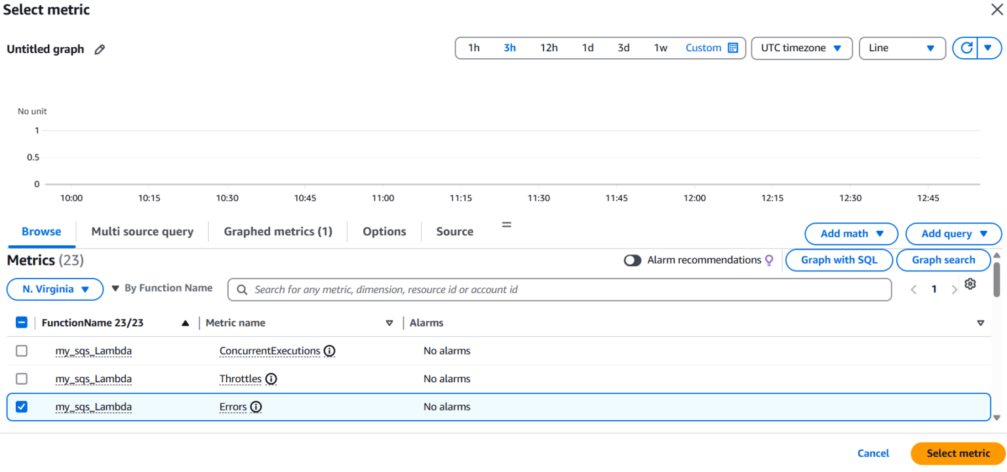Toggle the select-all metrics checkbox
This screenshot has width=1007, height=472.
[x=22, y=323]
